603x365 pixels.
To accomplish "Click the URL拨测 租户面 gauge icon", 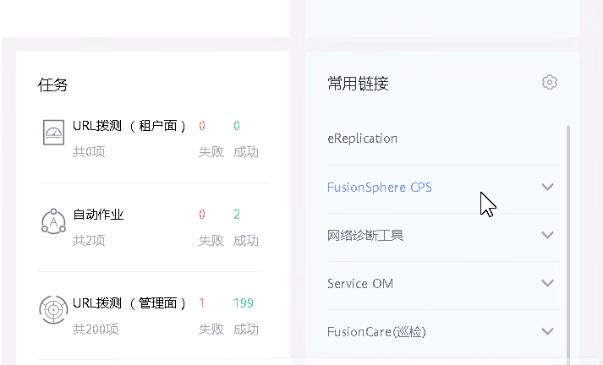I will pyautogui.click(x=53, y=132).
